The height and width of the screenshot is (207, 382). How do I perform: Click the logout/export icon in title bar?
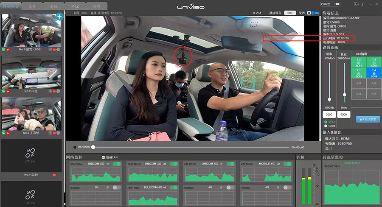pos(356,4)
